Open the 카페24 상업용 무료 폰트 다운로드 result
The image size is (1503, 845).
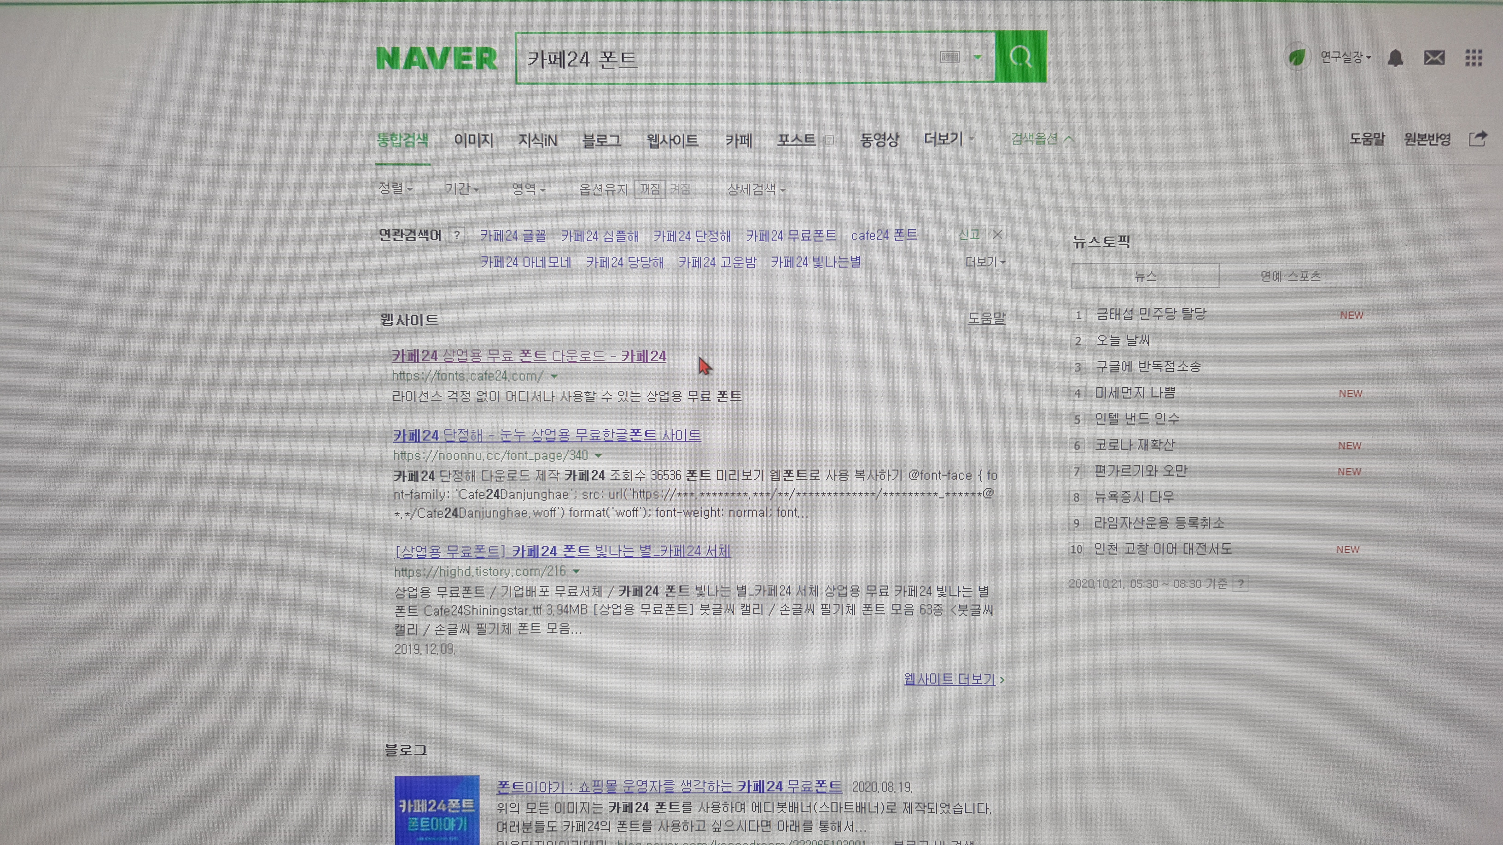click(x=529, y=356)
